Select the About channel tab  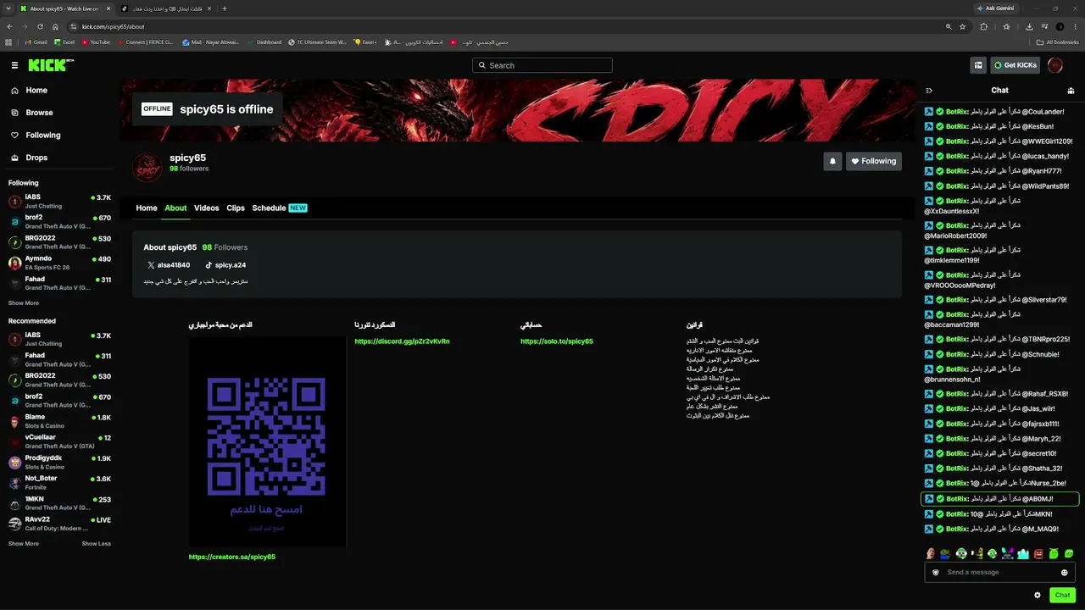(x=175, y=208)
